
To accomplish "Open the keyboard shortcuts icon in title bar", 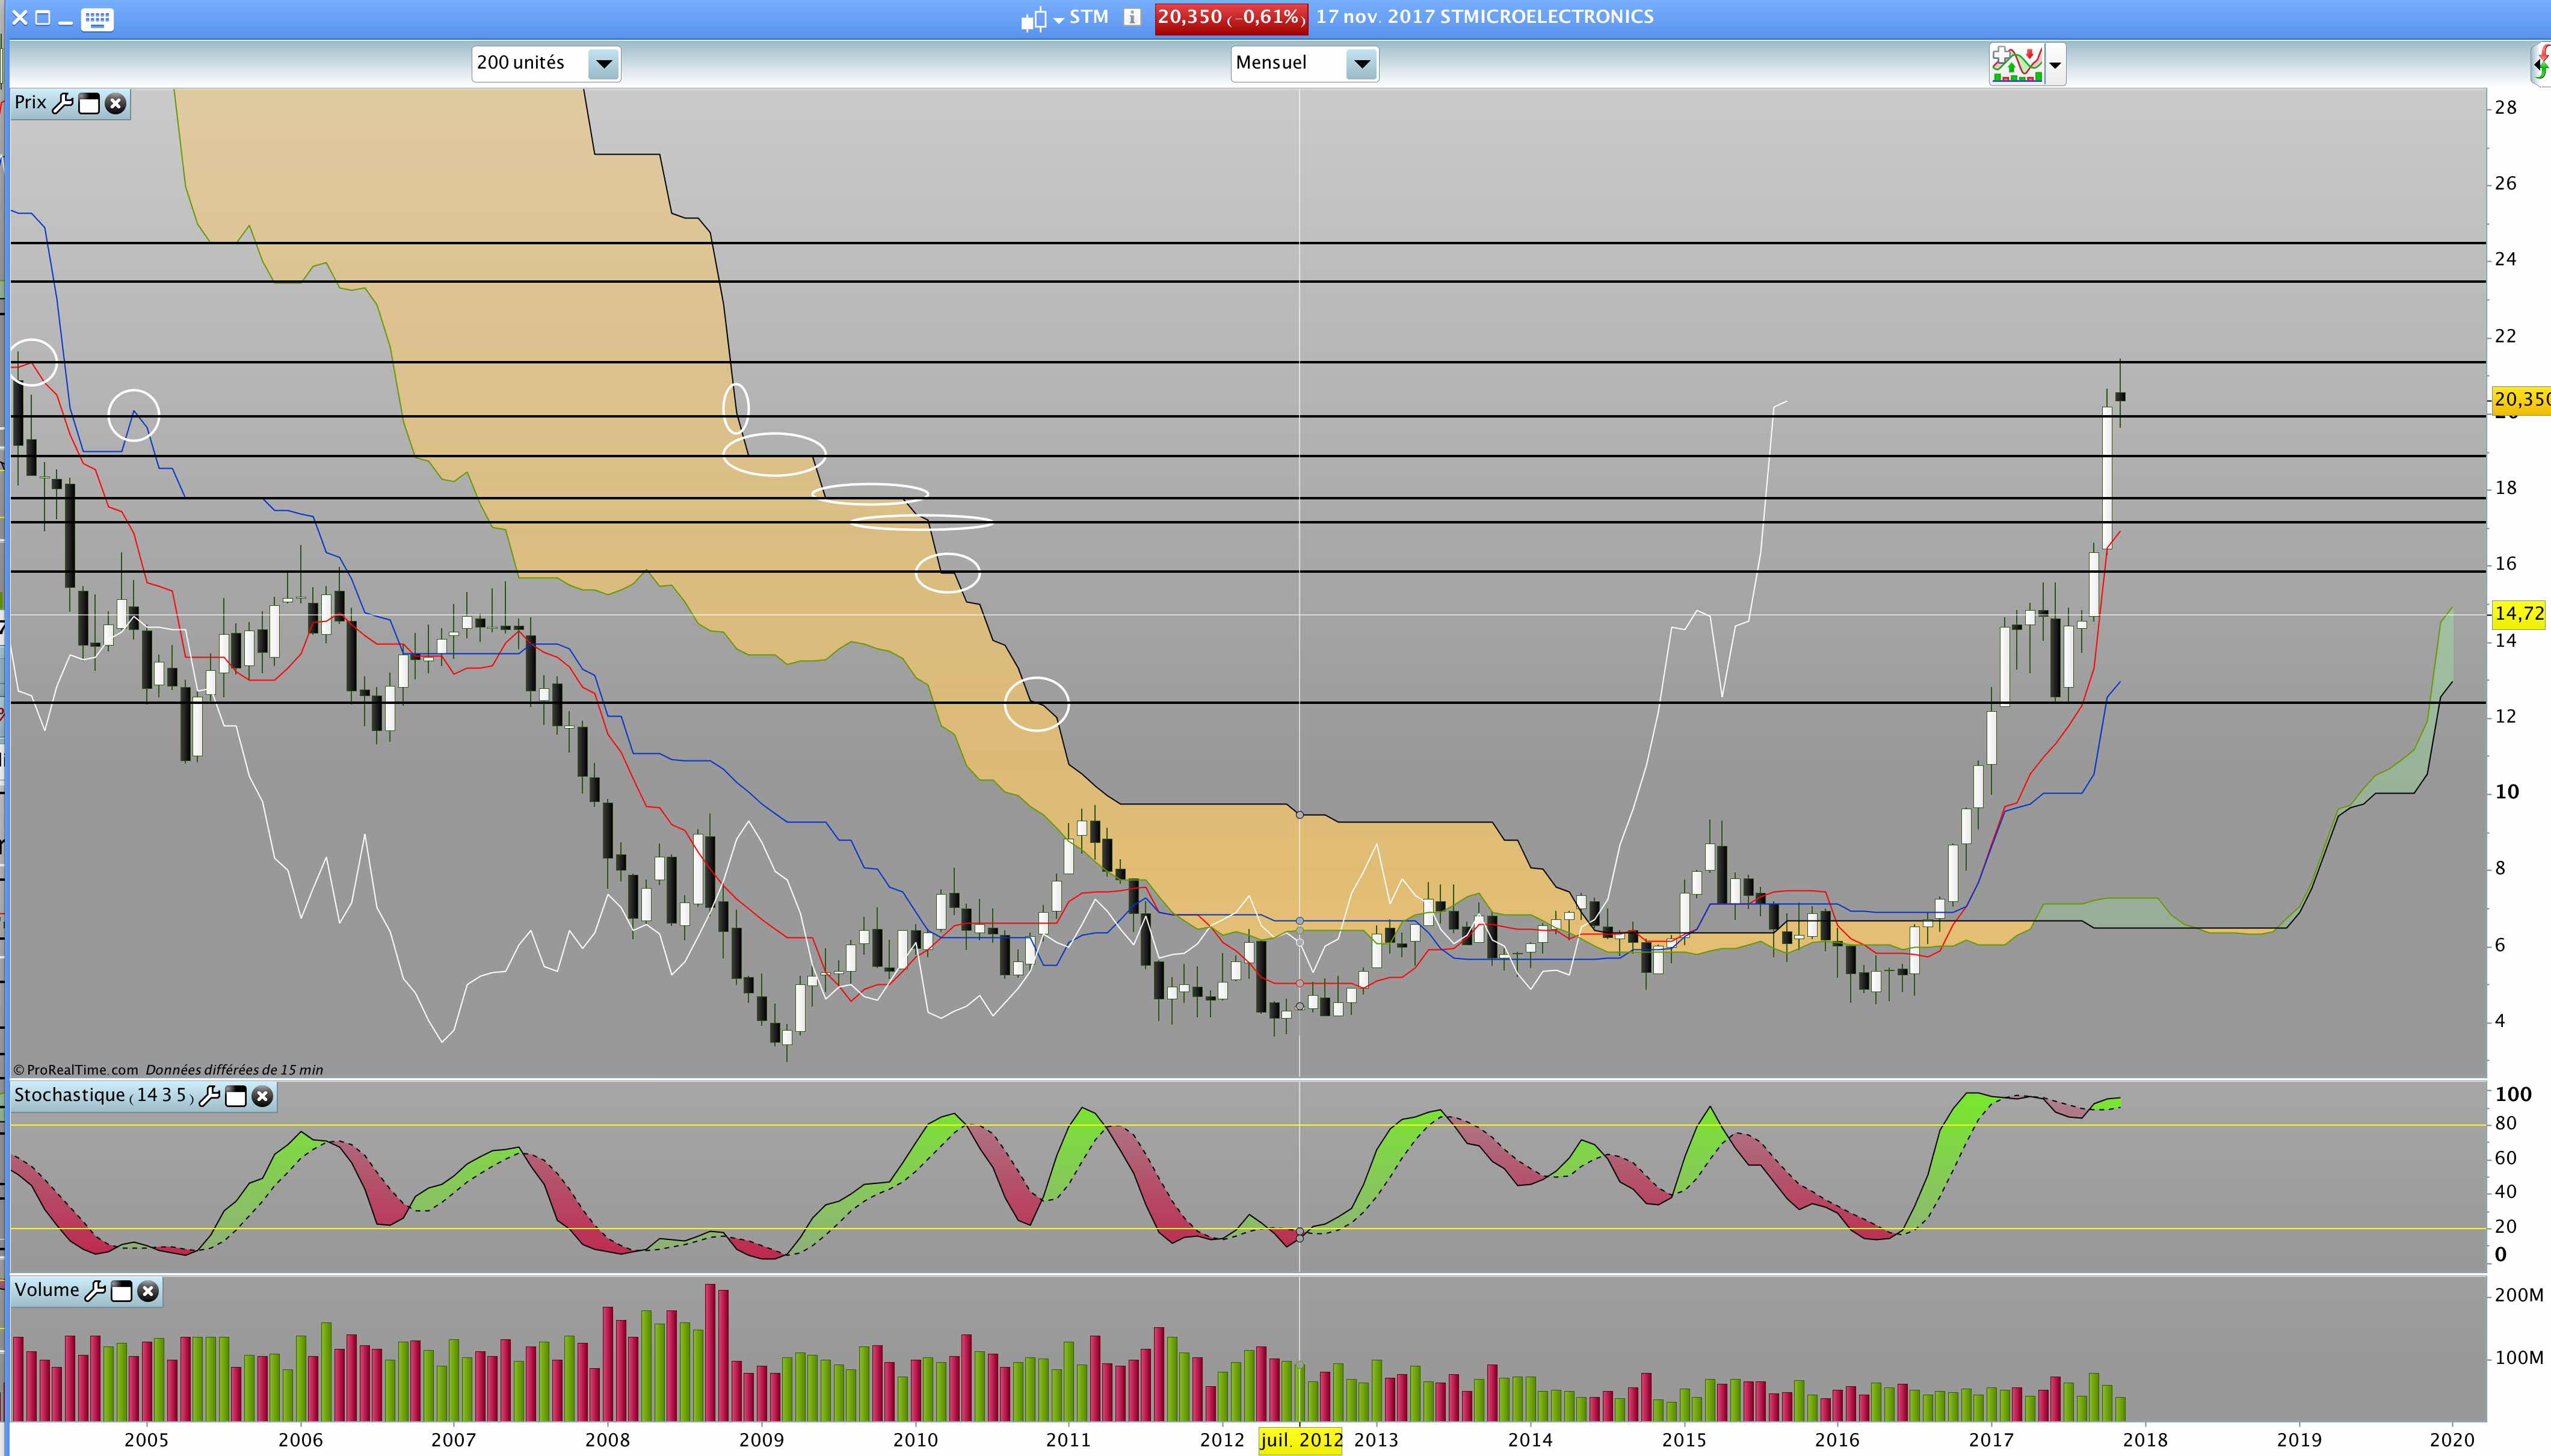I will 97,19.
